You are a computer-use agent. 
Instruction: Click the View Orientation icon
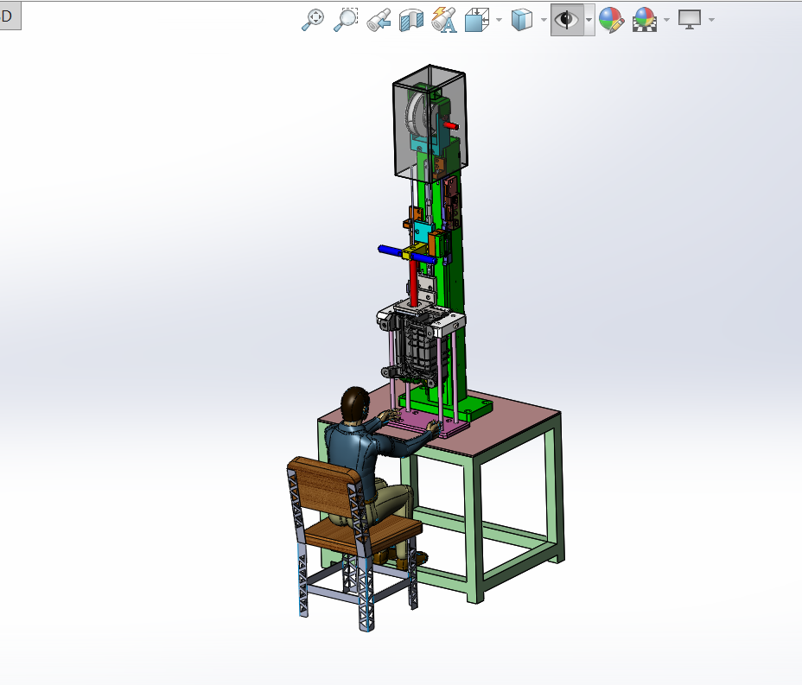(x=477, y=20)
